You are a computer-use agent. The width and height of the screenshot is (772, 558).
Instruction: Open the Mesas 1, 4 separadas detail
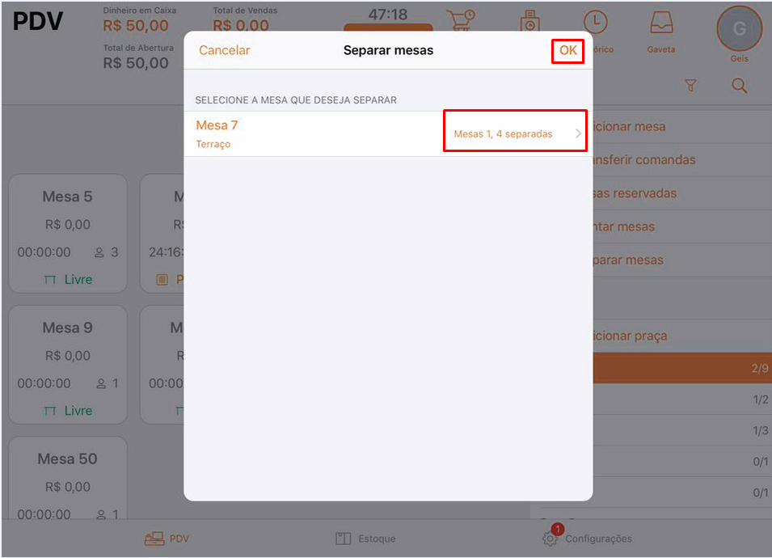tap(503, 134)
